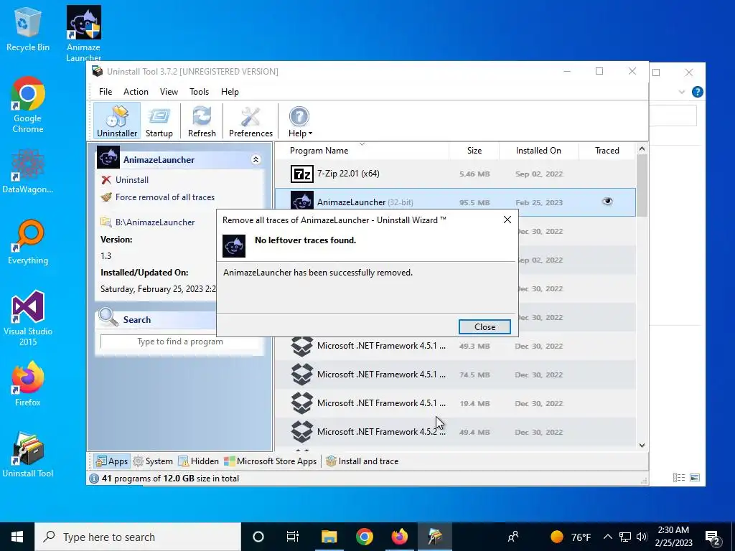Image resolution: width=735 pixels, height=551 pixels.
Task: Open Preferences from the toolbar
Action: point(251,121)
